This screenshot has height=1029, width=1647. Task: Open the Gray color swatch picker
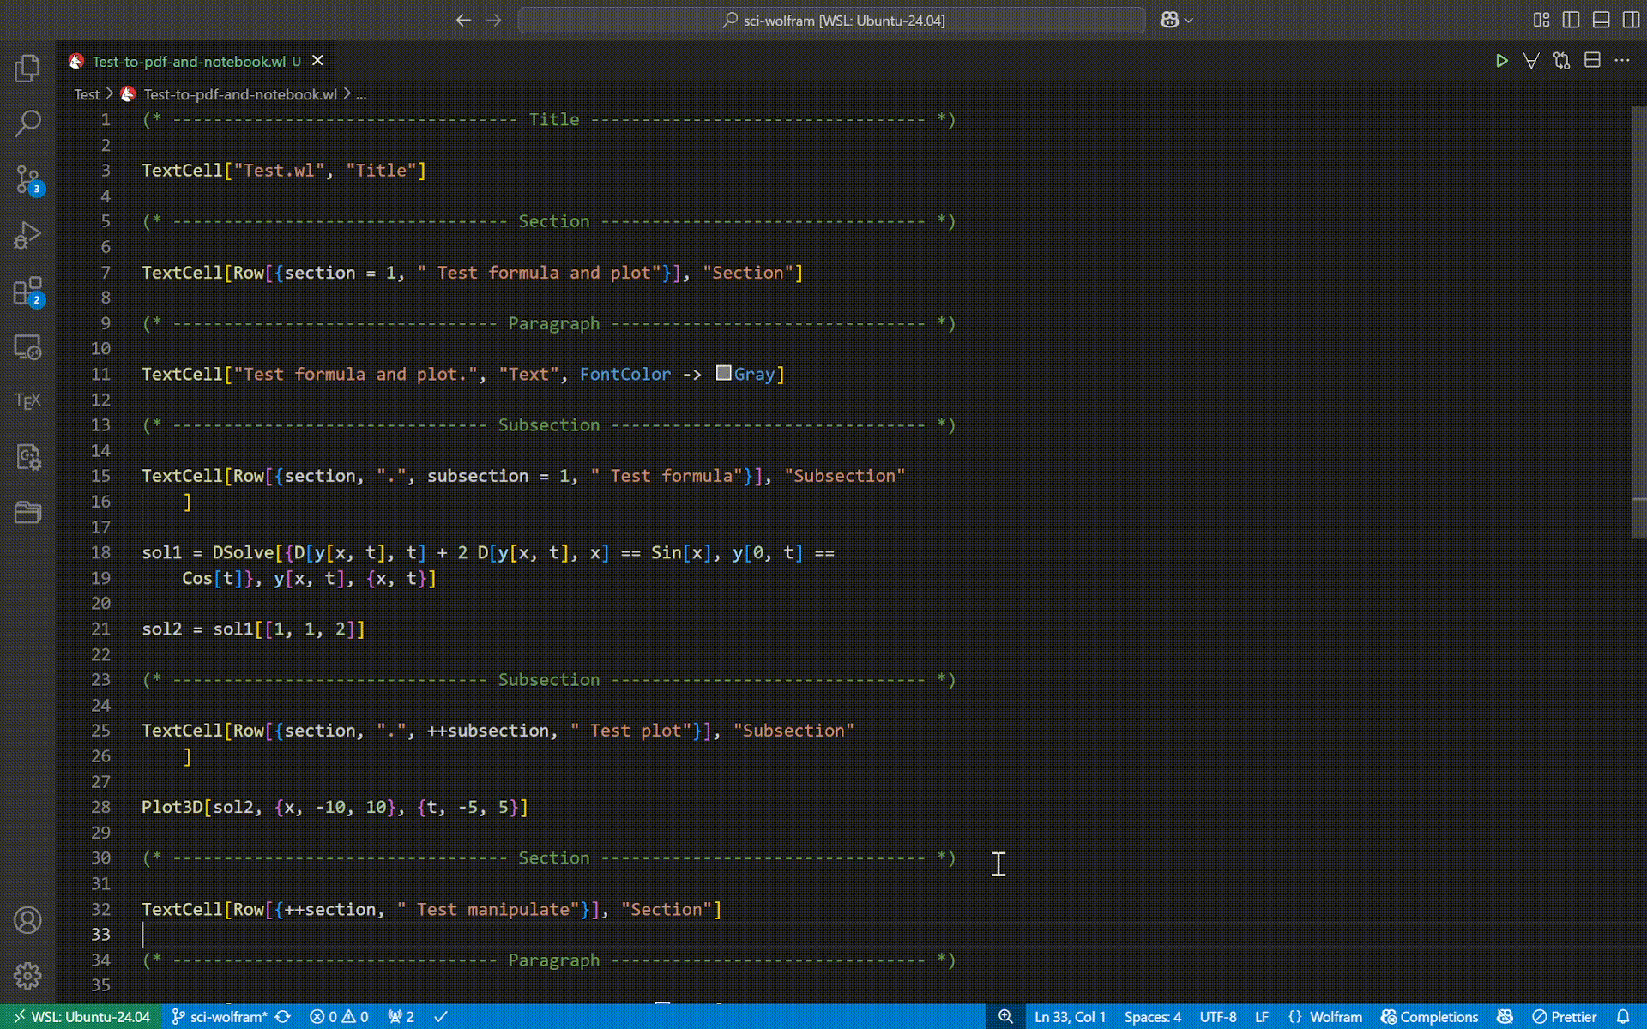point(724,373)
